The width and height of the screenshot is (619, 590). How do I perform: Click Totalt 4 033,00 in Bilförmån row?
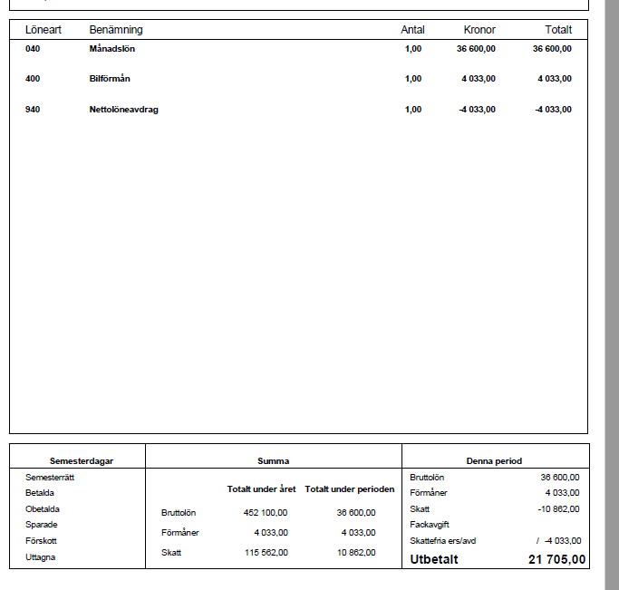click(555, 79)
